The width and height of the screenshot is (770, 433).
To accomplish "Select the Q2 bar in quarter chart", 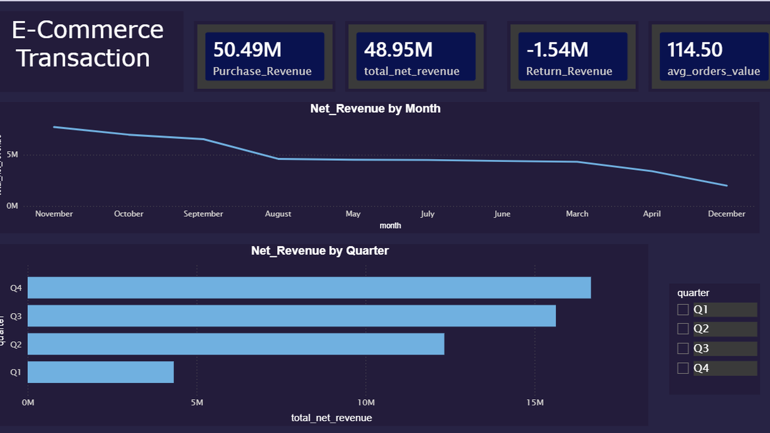I will pos(236,344).
